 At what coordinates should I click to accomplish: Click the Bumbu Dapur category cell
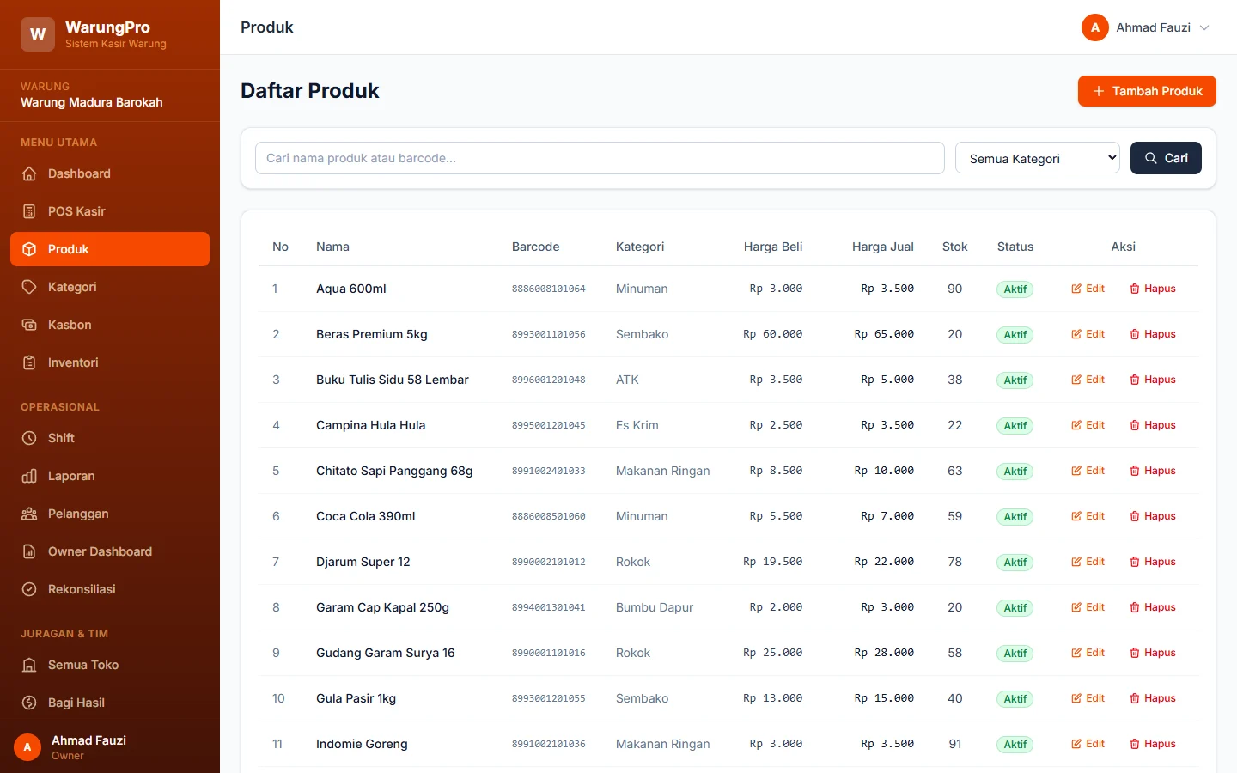point(654,607)
